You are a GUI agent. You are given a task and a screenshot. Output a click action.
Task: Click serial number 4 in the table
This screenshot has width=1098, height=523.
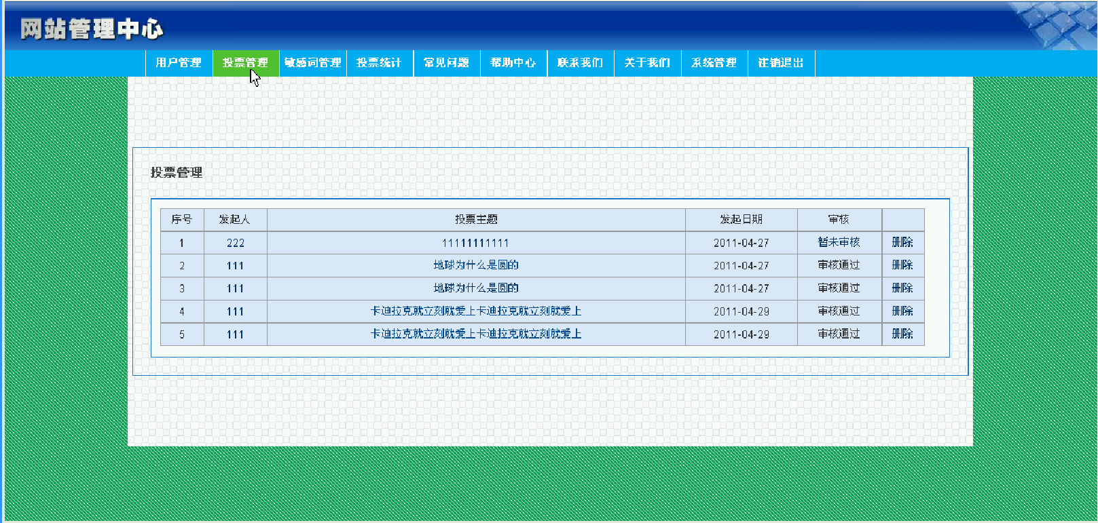pos(182,312)
